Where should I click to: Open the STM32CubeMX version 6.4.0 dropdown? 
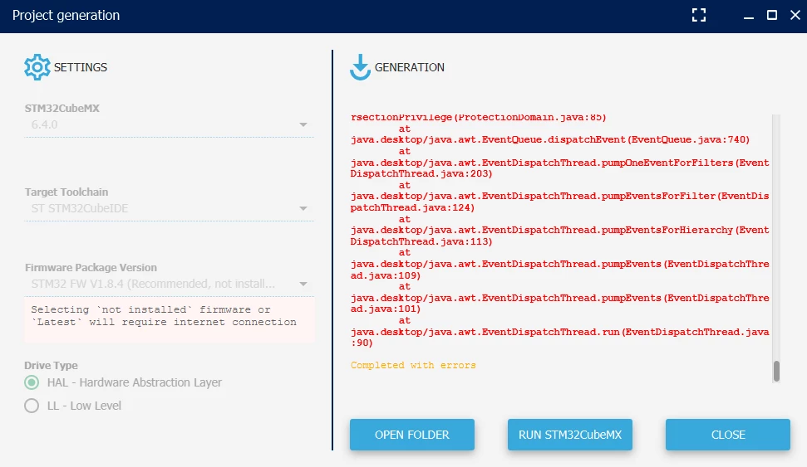(x=169, y=125)
